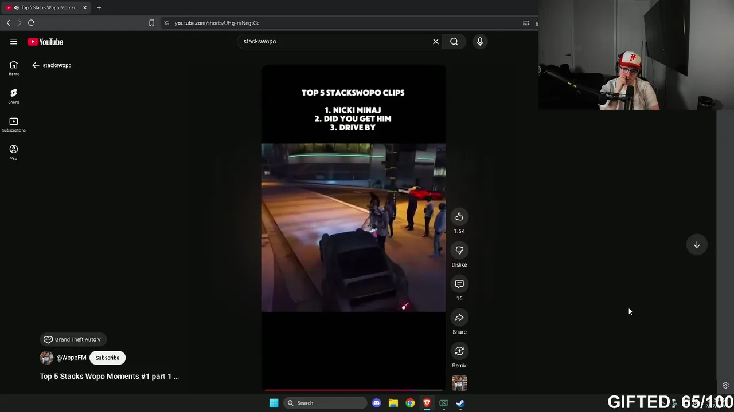Open Discord from the taskbar
This screenshot has width=734, height=412.
point(376,403)
